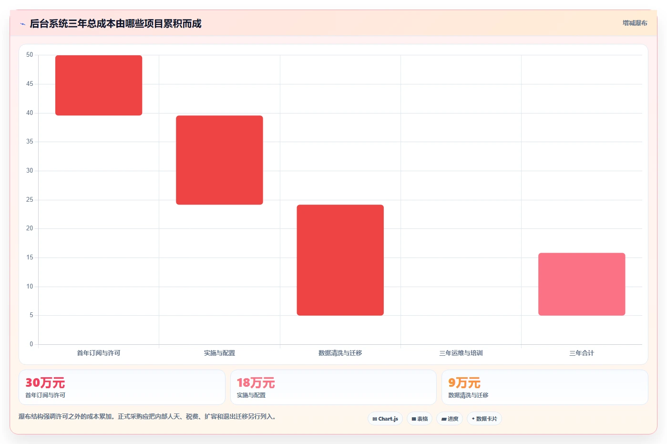
Task: Click the pink 三年合计 total bar
Action: point(582,284)
